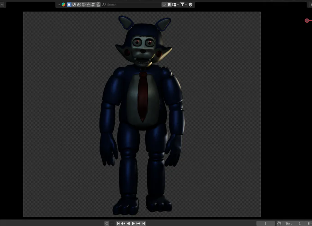Screen dimensions: 312x226
Task: Toggle the preview range stopwatch icon
Action: pyautogui.click(x=279, y=224)
